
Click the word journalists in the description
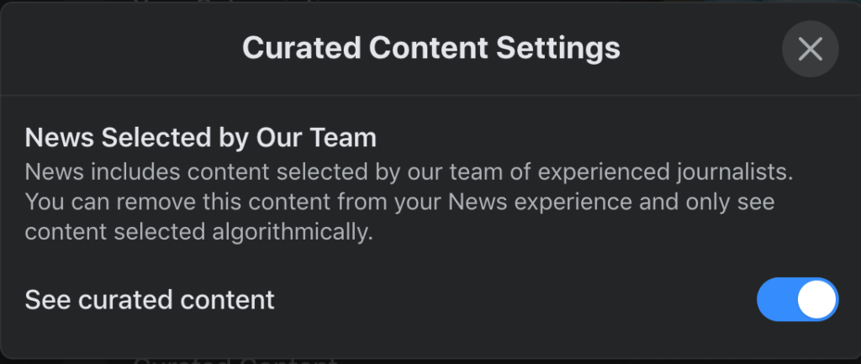[735, 172]
